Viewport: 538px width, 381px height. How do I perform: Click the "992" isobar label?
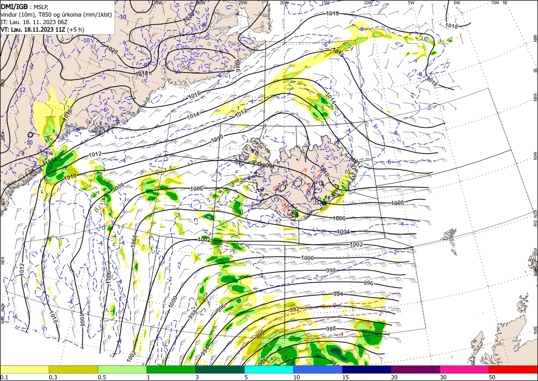[295, 310]
